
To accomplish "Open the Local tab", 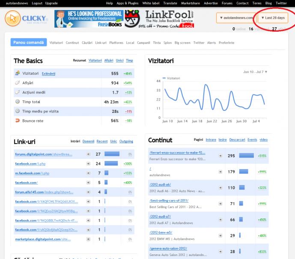I will (x=130, y=43).
